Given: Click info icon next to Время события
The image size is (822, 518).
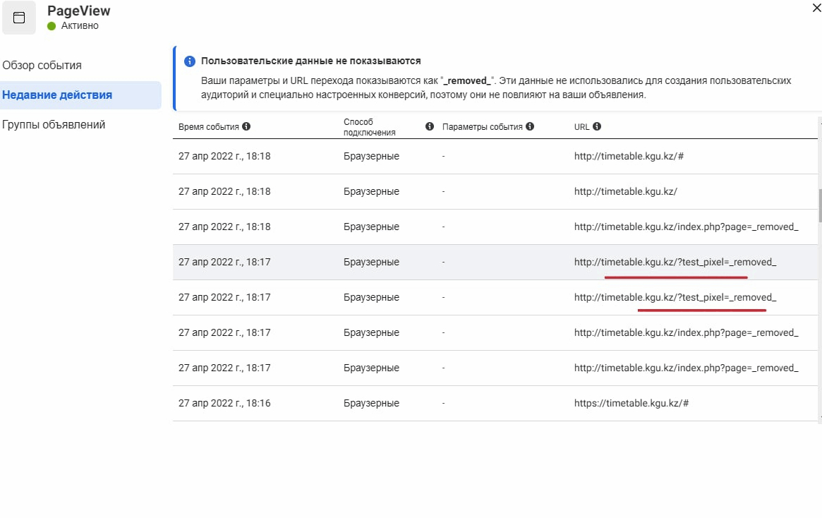Looking at the screenshot, I should point(246,127).
